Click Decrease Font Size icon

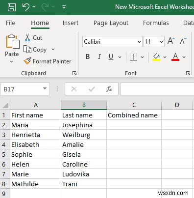[x=183, y=41]
